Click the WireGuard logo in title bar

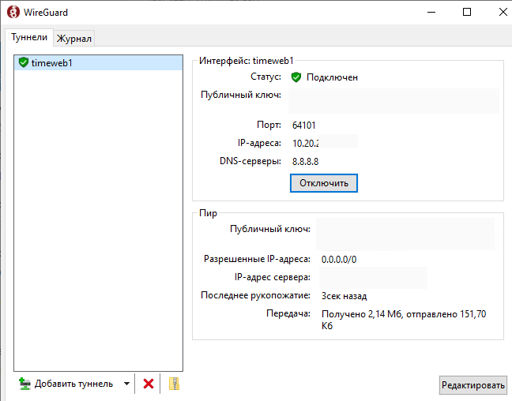[x=13, y=13]
